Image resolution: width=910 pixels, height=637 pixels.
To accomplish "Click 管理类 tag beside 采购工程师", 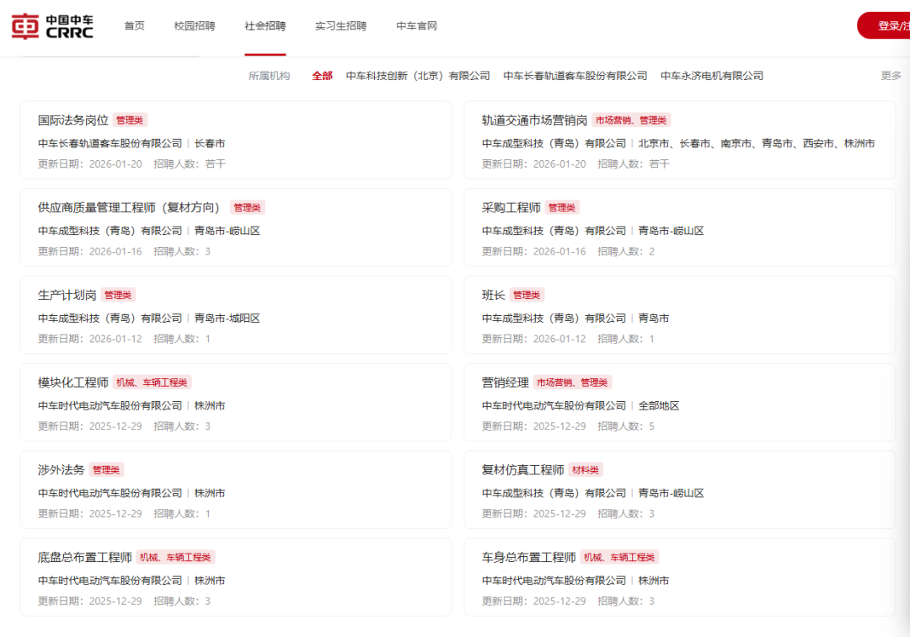I will pos(562,207).
